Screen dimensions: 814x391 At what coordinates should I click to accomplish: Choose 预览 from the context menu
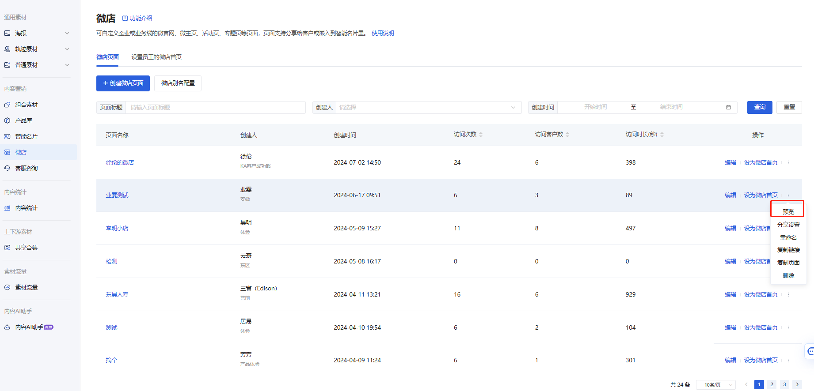(788, 212)
